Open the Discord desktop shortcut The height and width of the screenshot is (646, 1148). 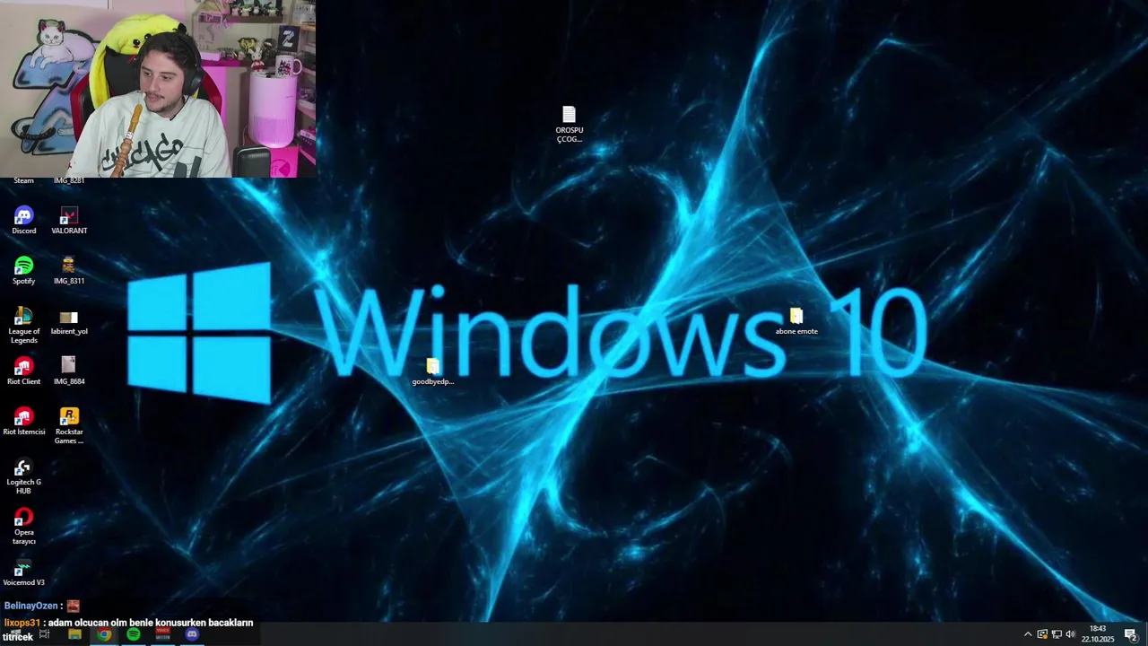tap(24, 221)
